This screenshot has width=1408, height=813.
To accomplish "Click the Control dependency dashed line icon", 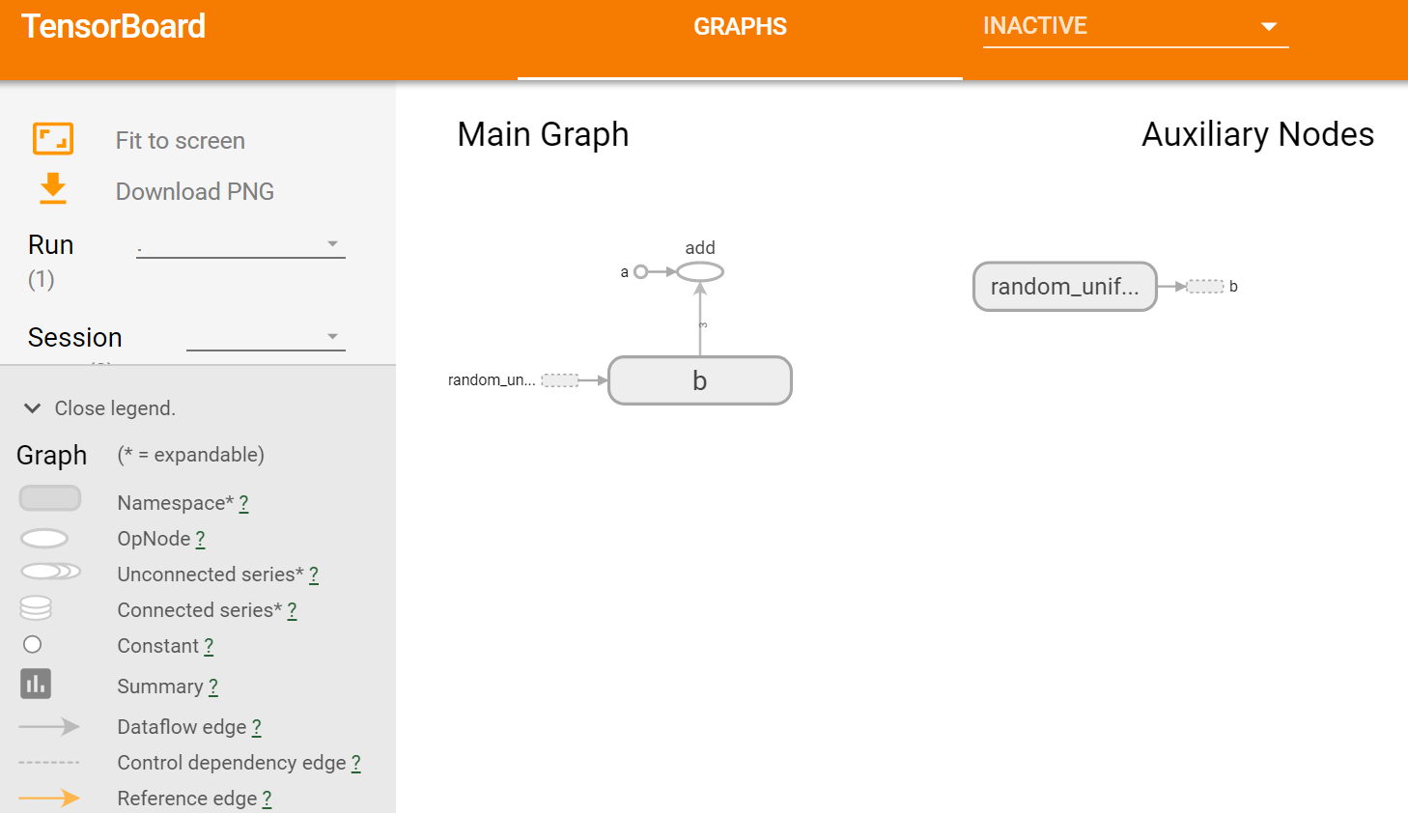I will point(49,763).
